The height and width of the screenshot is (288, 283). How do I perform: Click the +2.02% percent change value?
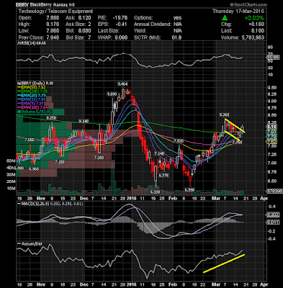tap(254, 18)
